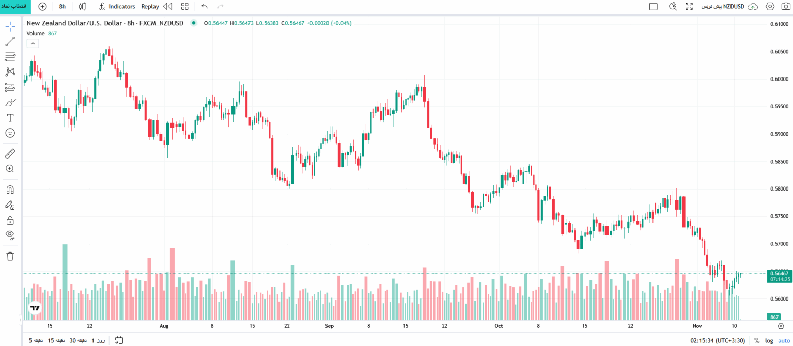Toggle lock all drawing tools

[x=10, y=220]
